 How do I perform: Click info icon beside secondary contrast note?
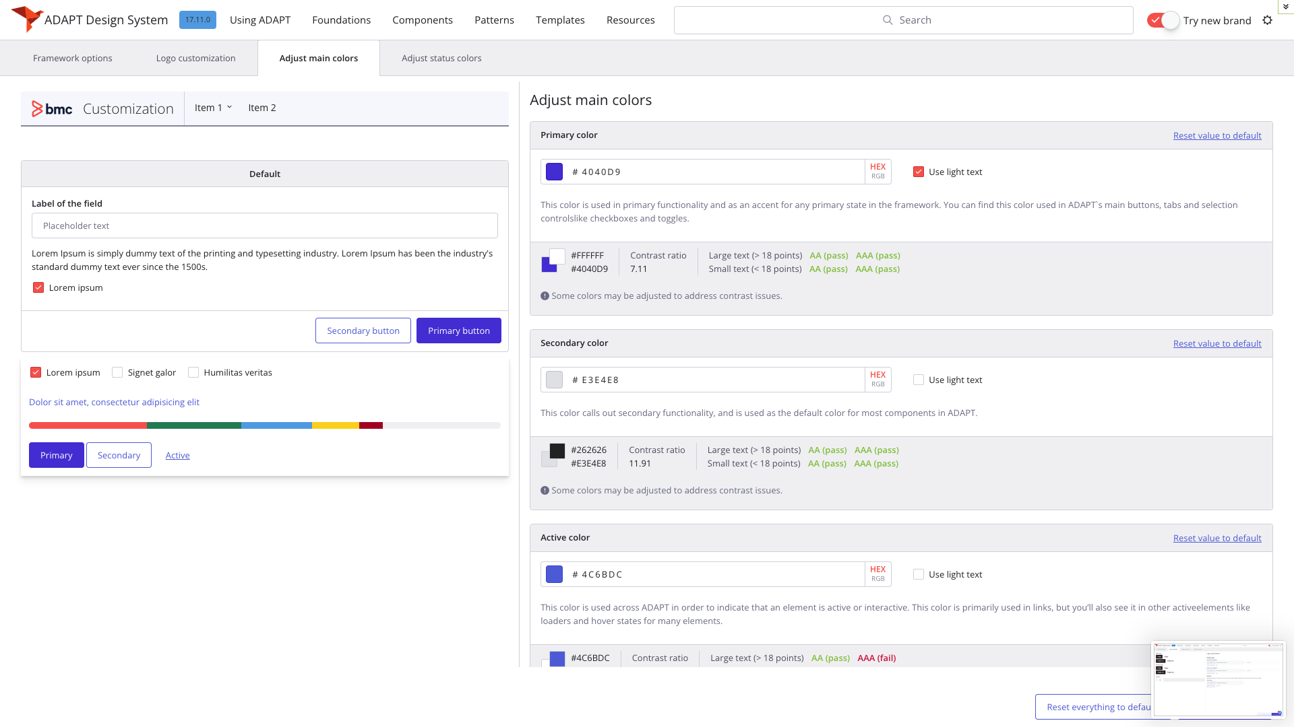tap(545, 491)
